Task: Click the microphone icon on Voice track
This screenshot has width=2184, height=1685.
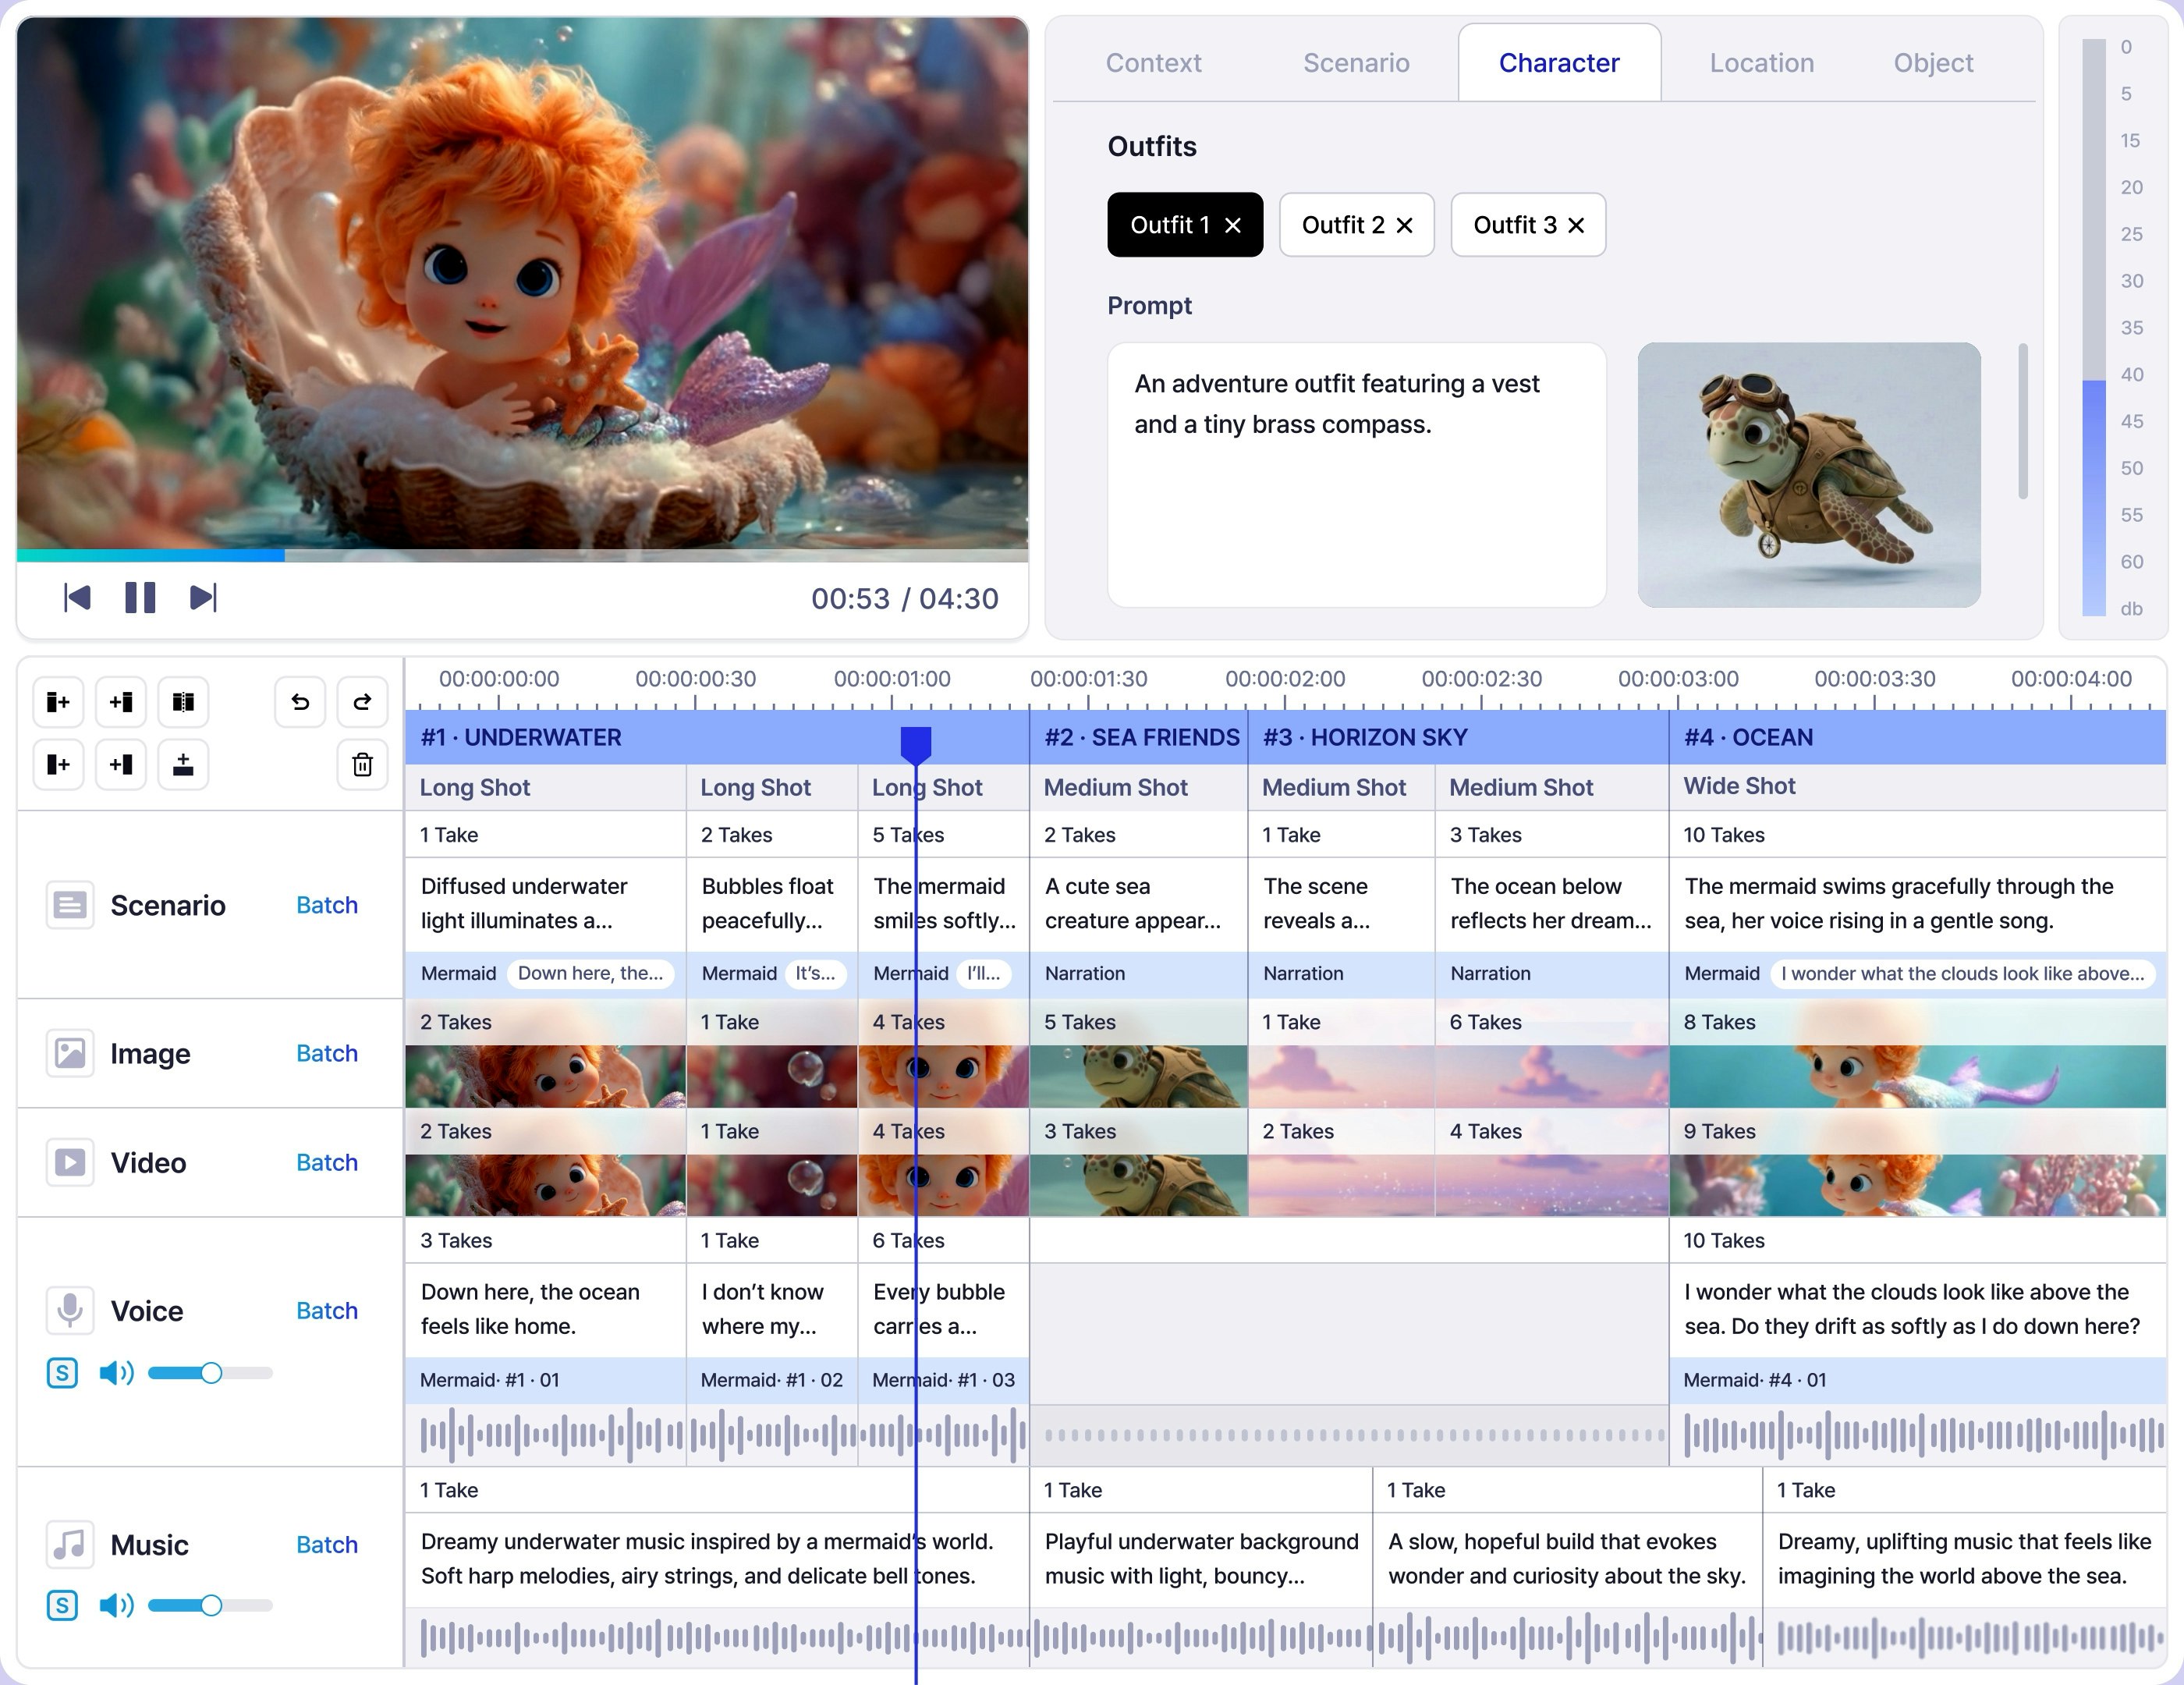Action: tap(70, 1310)
